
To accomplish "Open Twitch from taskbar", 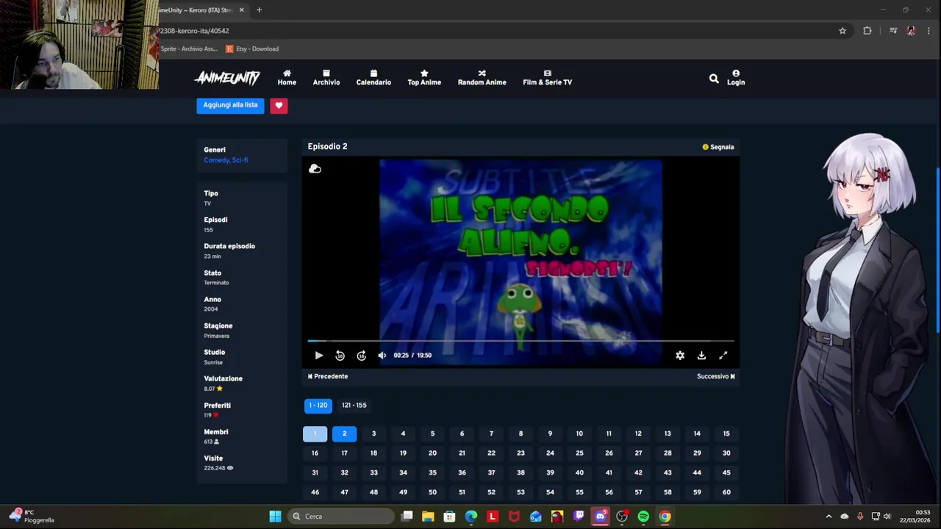I will point(579,517).
